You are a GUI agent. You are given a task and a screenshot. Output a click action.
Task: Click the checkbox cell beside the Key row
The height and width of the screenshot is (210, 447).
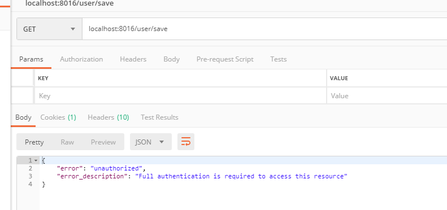(22, 96)
